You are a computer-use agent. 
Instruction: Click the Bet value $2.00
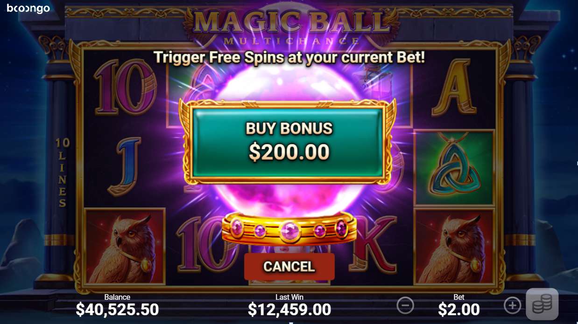click(459, 310)
